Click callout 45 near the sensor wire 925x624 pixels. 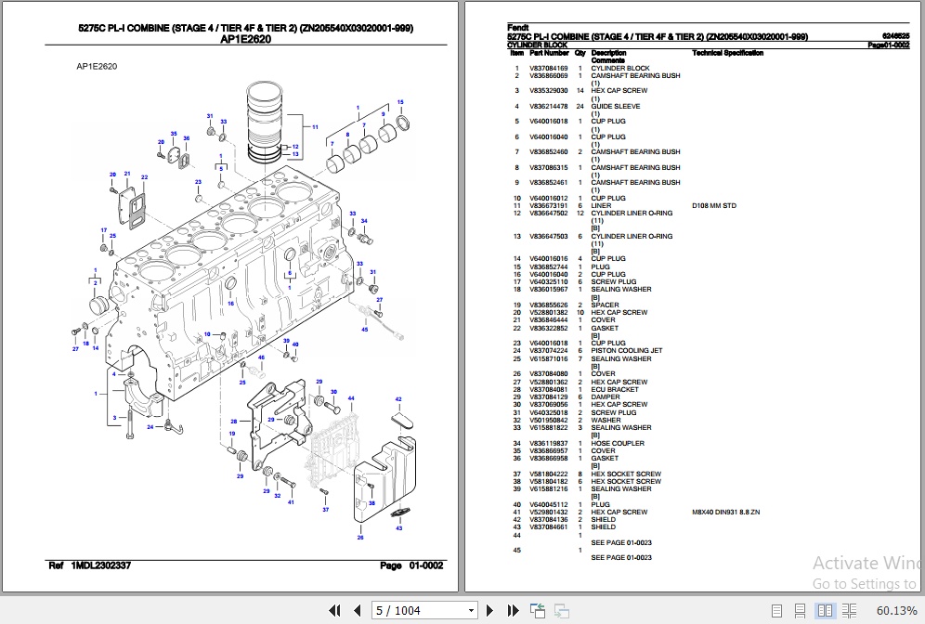tap(365, 329)
